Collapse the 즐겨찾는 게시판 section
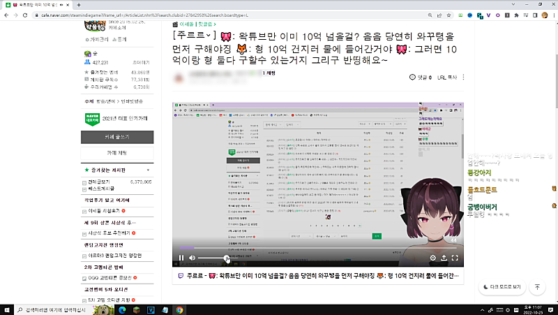The image size is (558, 315). click(148, 170)
